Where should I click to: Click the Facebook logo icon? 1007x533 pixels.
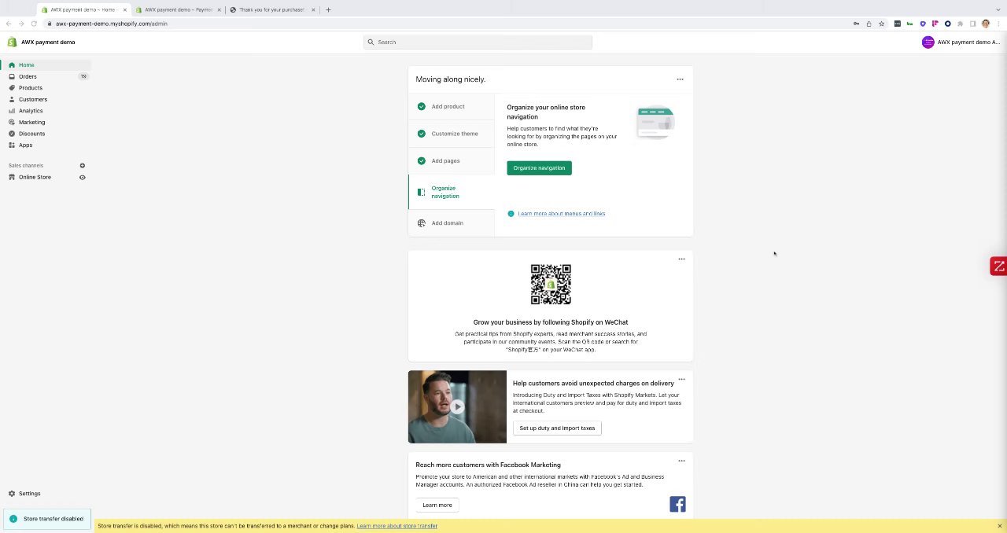[x=677, y=504]
